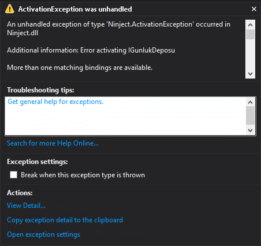261x246 pixels.
Task: Open exception settings from the Actions list
Action: click(x=43, y=234)
